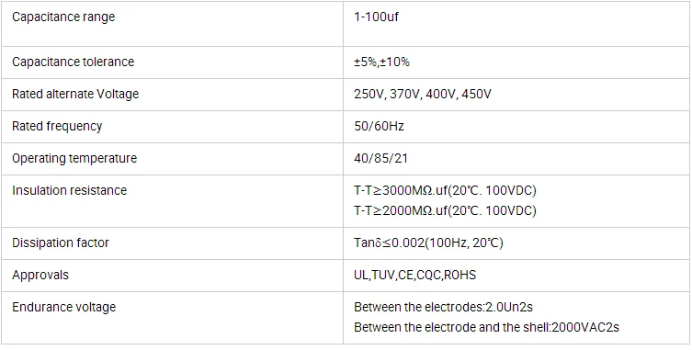Click the Operating temperature label

(74, 158)
